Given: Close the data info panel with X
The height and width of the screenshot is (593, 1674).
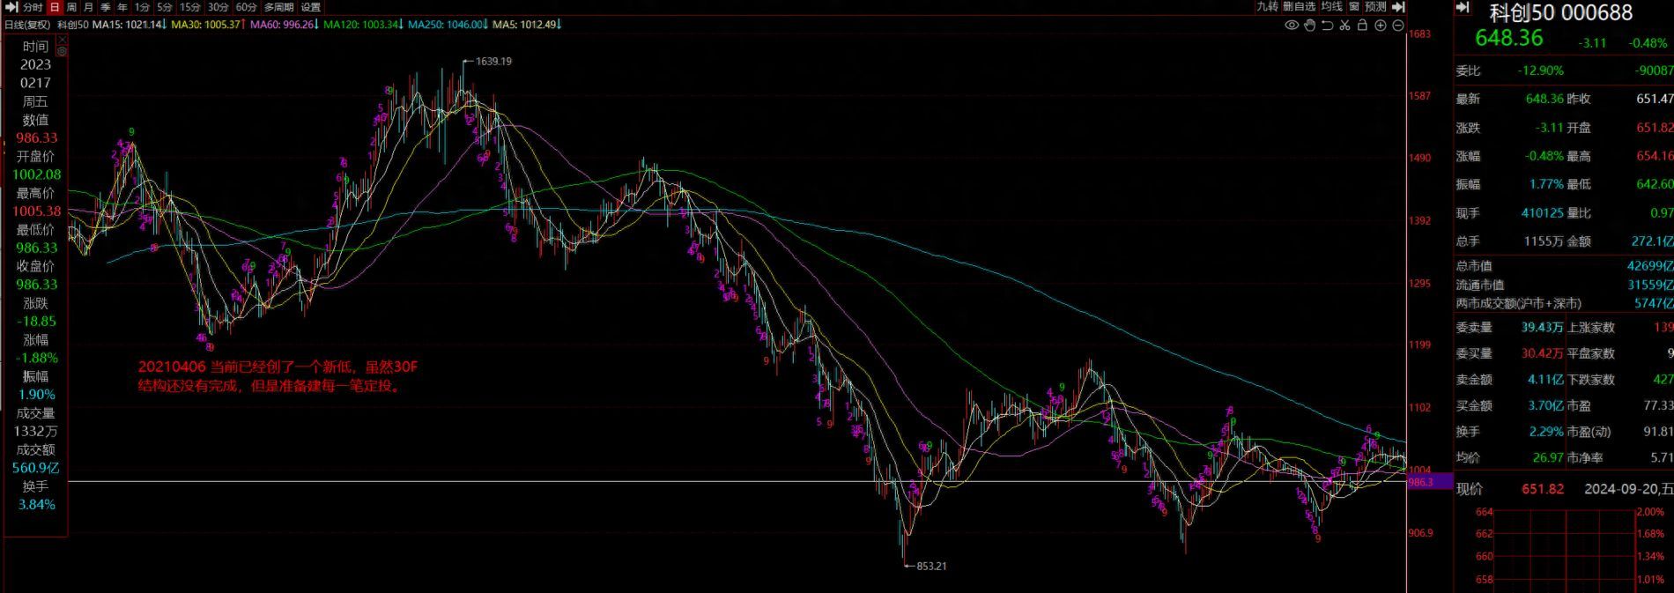Looking at the screenshot, I should 62,41.
